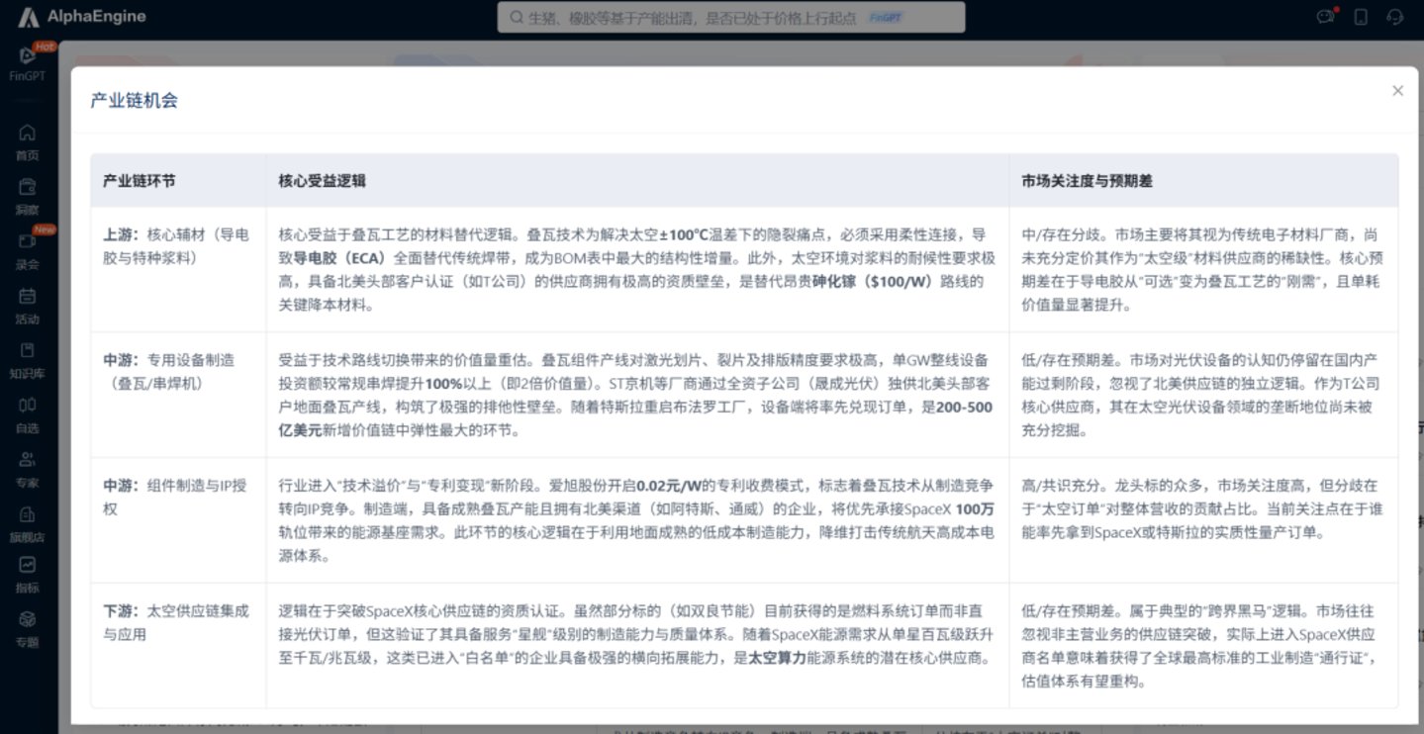Open the 专家 experts section
1424x734 pixels.
click(28, 469)
